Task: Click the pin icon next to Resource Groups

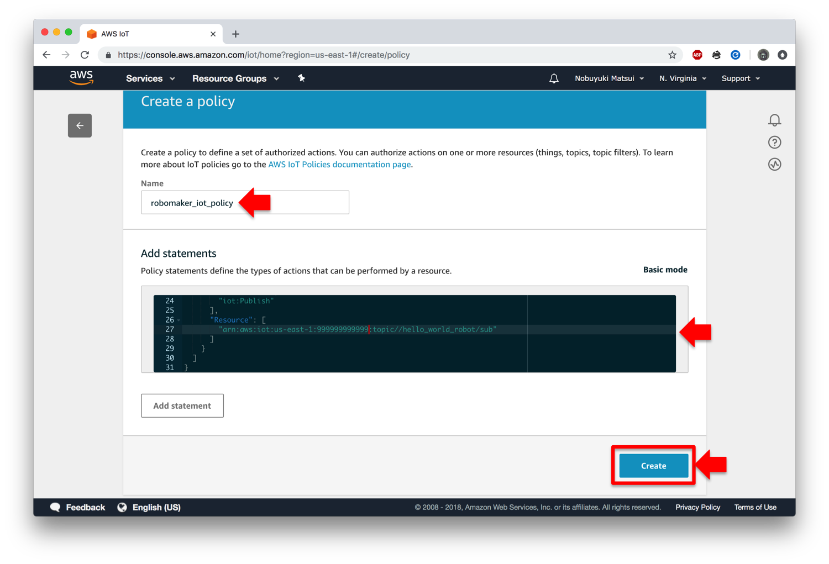Action: [x=302, y=78]
